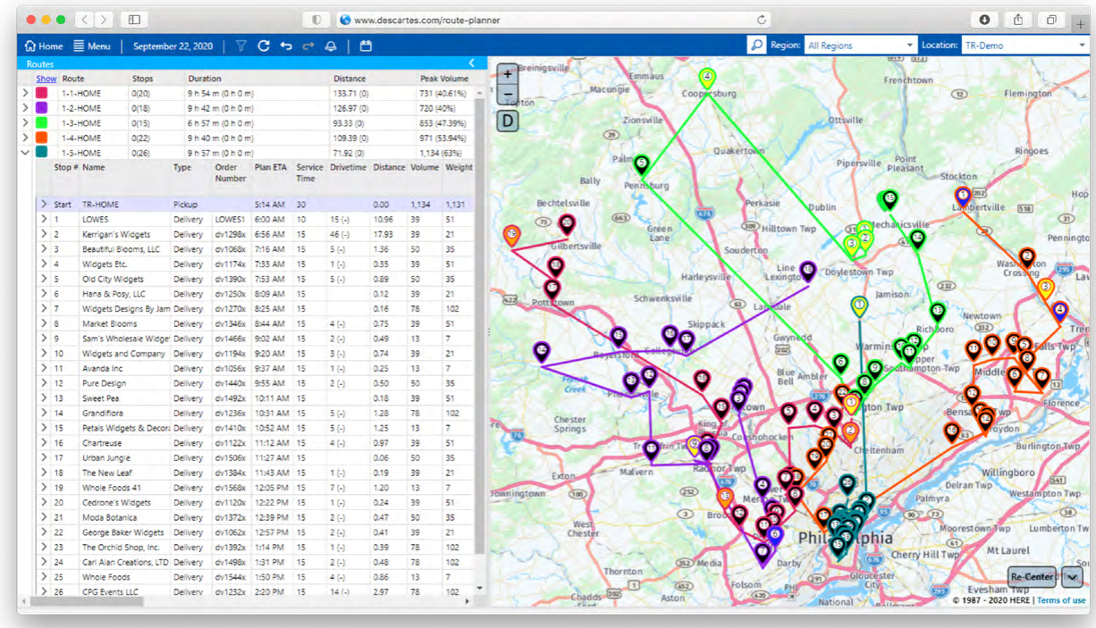This screenshot has width=1096, height=628.
Task: Refresh routes with the circular arrow icon
Action: (264, 46)
